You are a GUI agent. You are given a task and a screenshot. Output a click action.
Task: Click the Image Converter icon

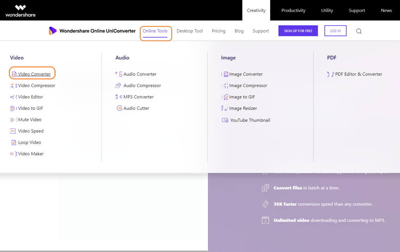pos(225,74)
